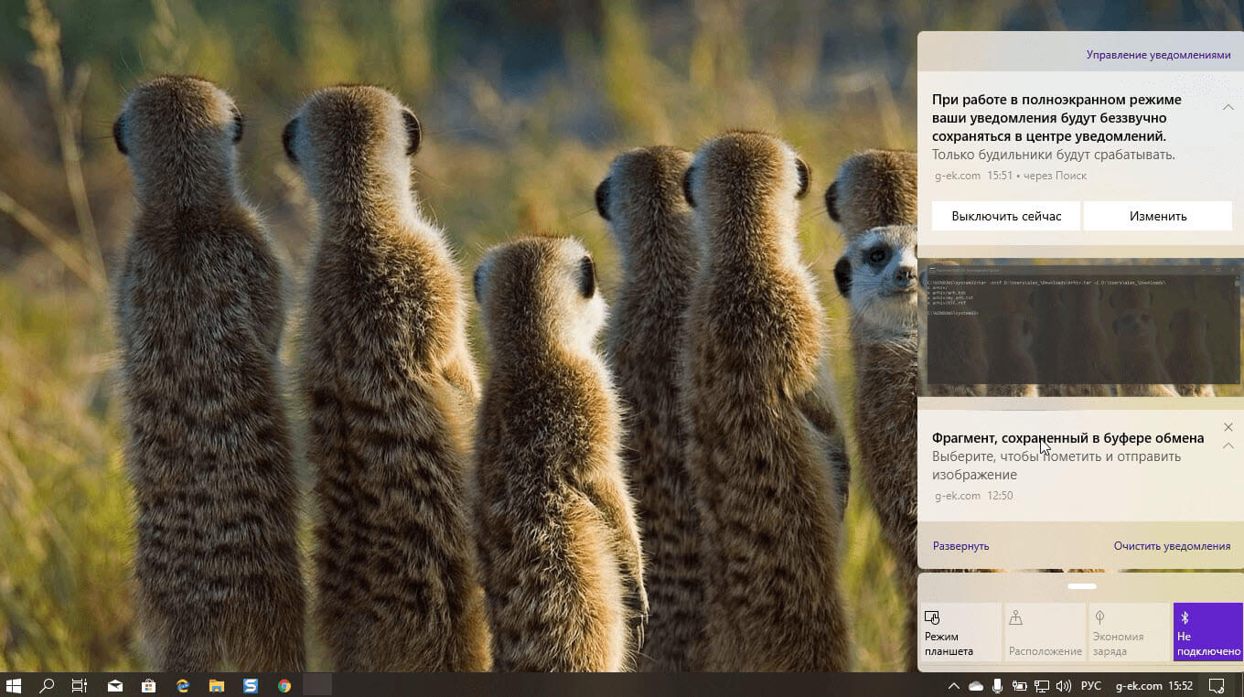This screenshot has height=697, width=1244.
Task: Click the Изменить button
Action: click(x=1158, y=216)
